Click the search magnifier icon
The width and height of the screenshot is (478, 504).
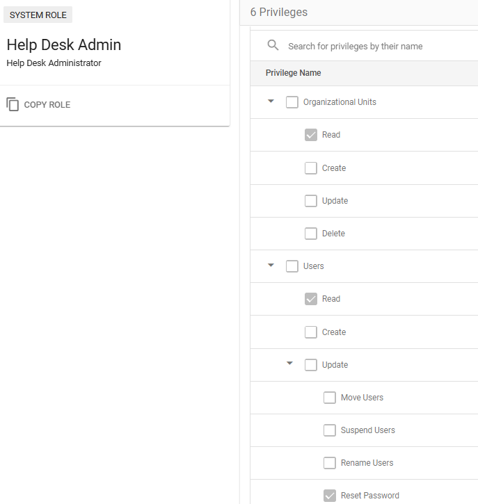273,46
